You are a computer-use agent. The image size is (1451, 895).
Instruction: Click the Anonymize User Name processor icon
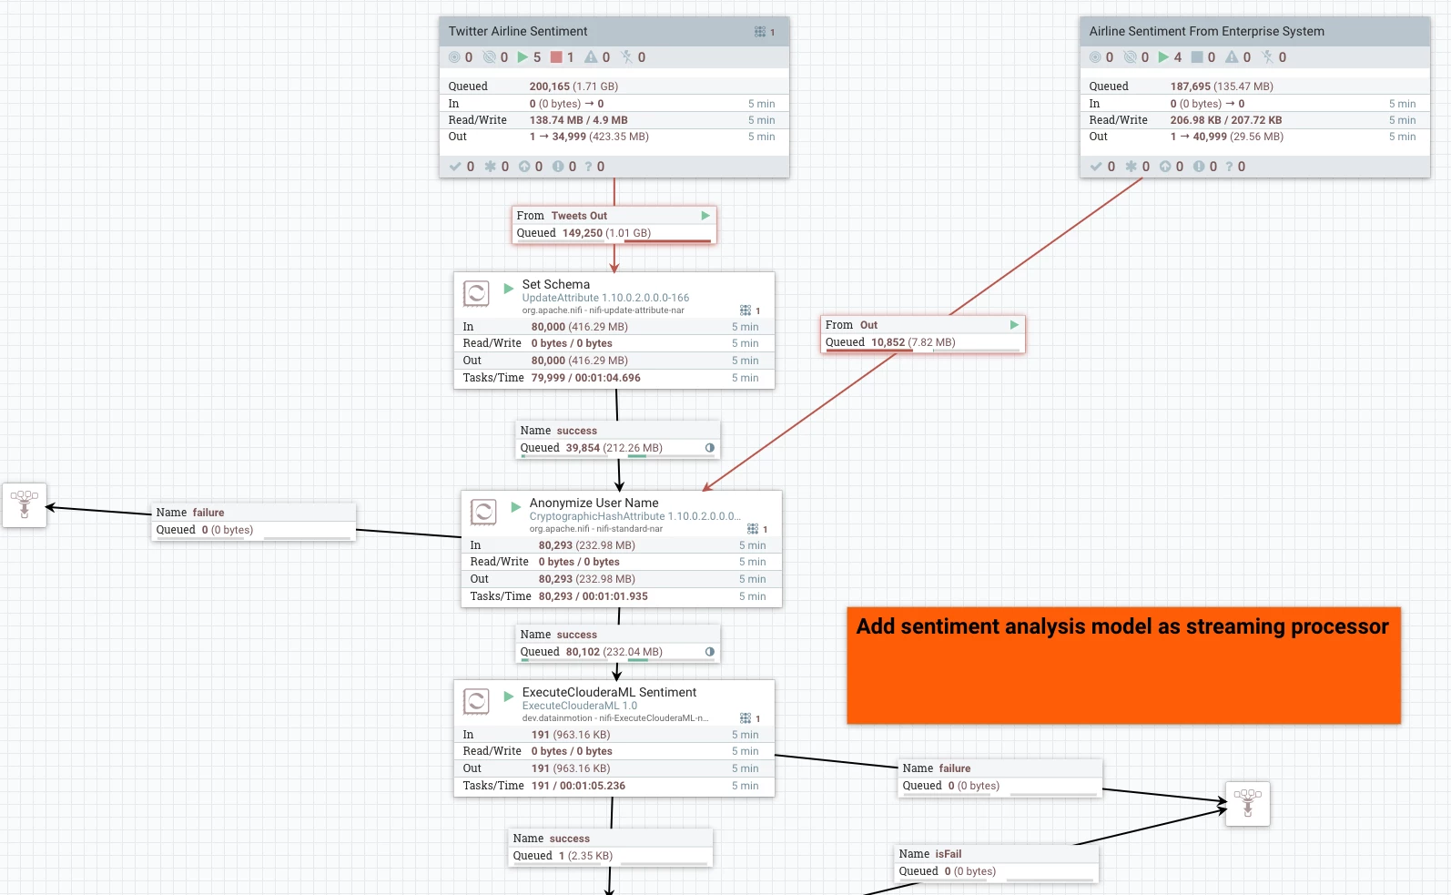[x=483, y=512]
